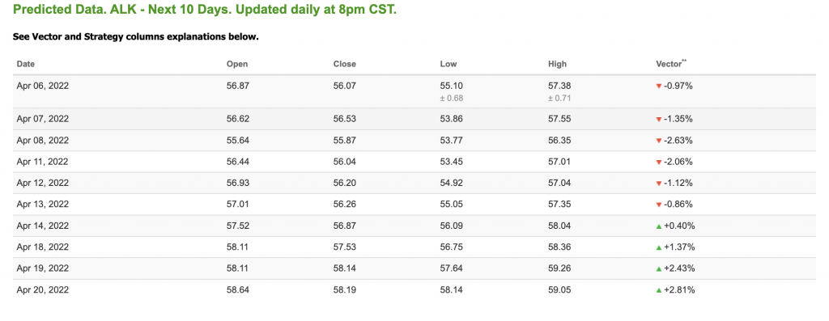This screenshot has height=321, width=829.
Task: Click the green up arrow beside +0.40%
Action: [659, 226]
